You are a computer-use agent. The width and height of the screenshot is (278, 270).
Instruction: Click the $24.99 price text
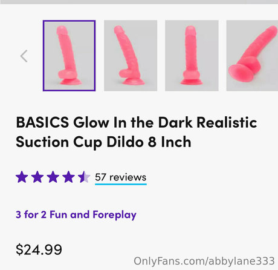click(39, 249)
